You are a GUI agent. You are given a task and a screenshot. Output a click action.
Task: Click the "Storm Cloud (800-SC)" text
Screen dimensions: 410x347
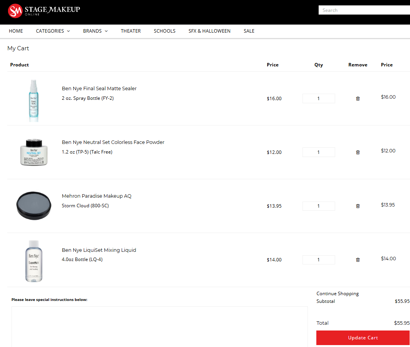point(85,205)
